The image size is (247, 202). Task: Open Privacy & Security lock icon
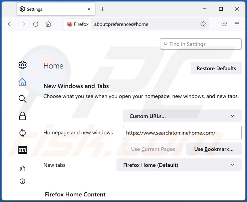coord(23,116)
